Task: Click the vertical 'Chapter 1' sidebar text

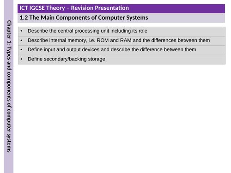Action: (9, 86)
